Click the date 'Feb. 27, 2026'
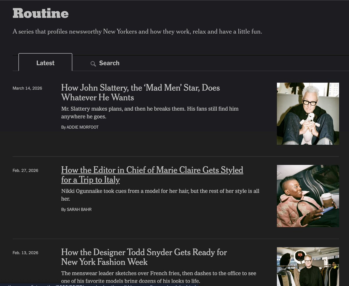Screen dimensions: 349x286 [x=25, y=170]
